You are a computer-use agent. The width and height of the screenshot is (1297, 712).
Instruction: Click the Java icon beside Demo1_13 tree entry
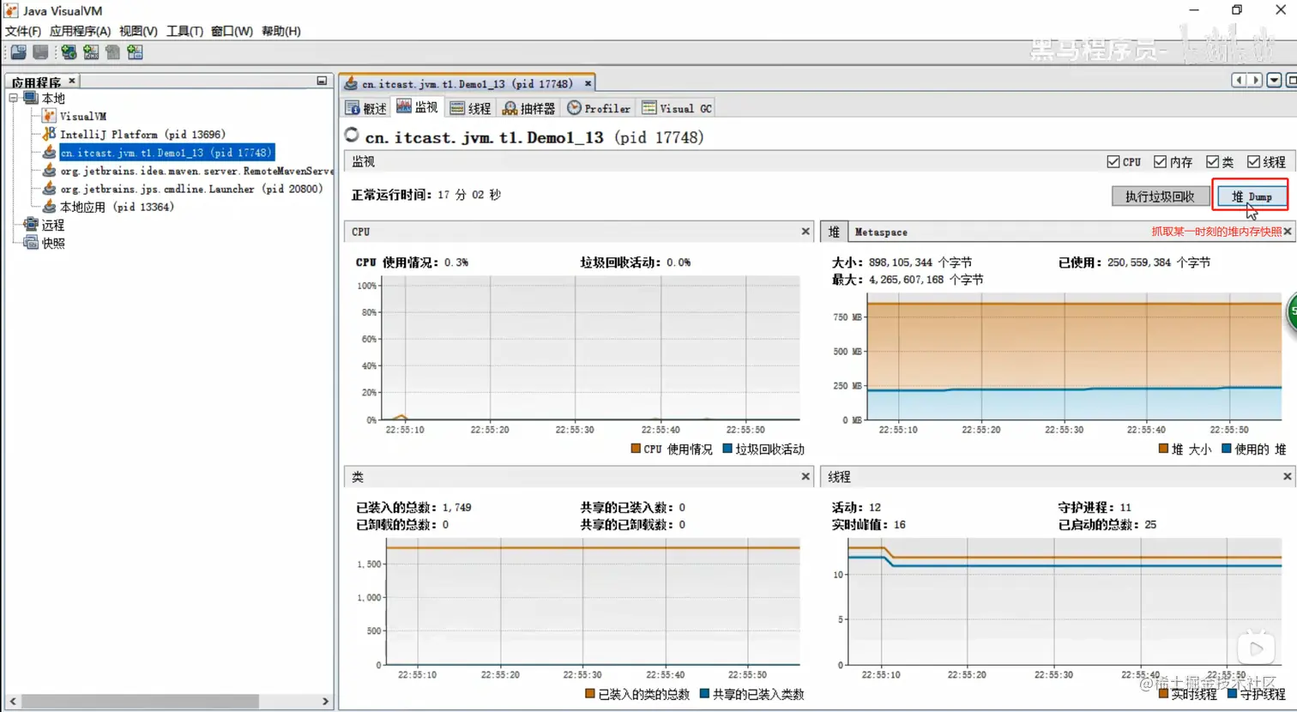[50, 152]
